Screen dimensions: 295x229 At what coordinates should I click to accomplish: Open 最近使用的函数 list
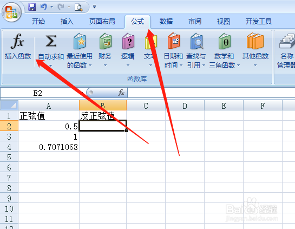pos(80,51)
